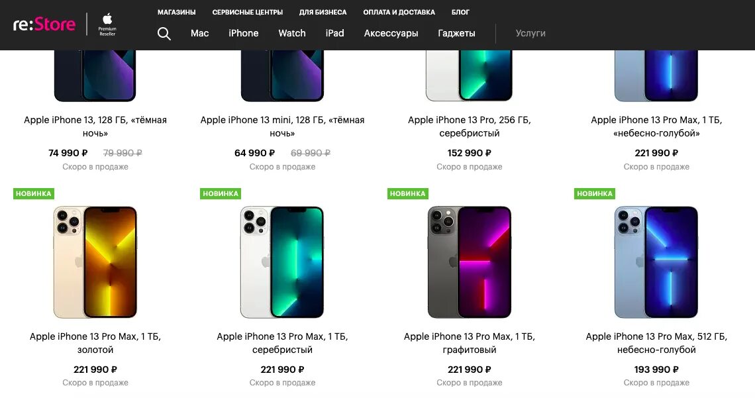
Task: Open graphite iPhone 13 Pro Max image
Action: (470, 262)
